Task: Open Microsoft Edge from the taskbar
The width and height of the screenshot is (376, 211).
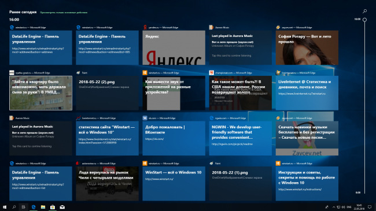Action: coord(34,207)
